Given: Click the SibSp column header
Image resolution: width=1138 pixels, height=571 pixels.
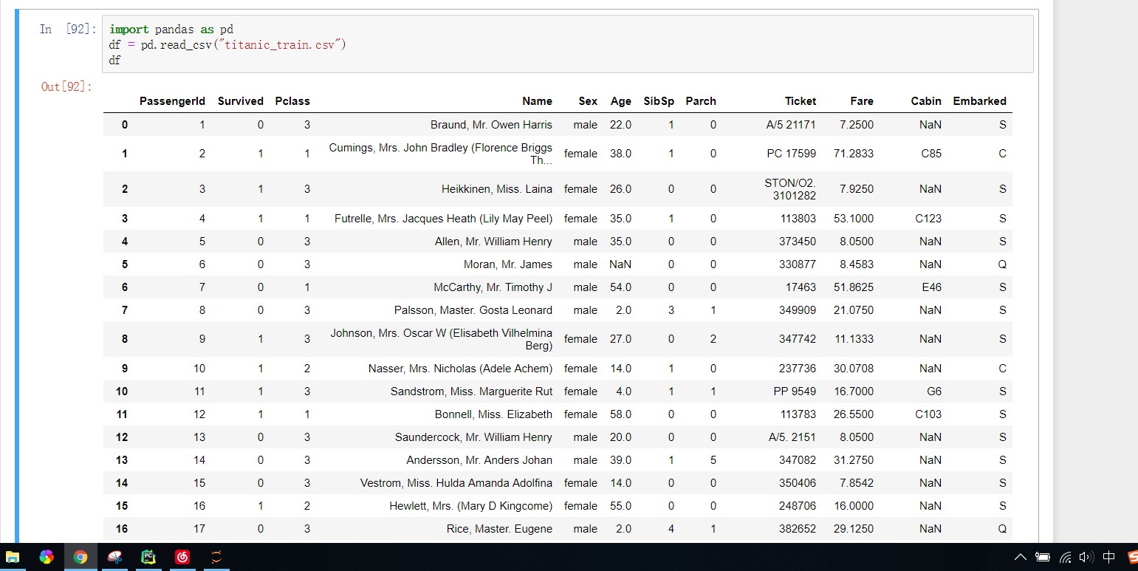Looking at the screenshot, I should 659,101.
